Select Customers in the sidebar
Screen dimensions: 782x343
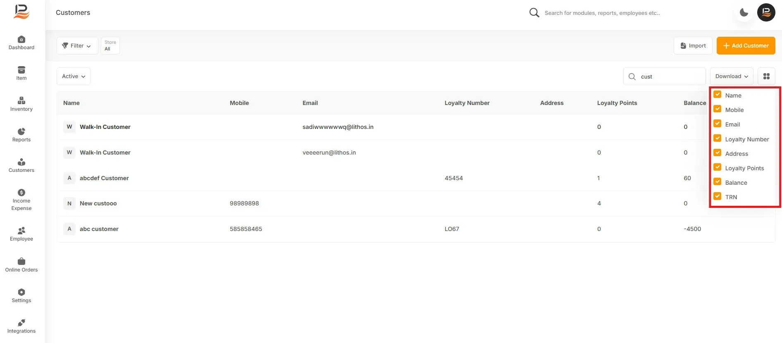(x=21, y=165)
